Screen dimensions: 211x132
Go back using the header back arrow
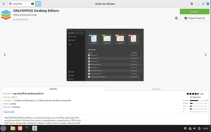point(4,4)
